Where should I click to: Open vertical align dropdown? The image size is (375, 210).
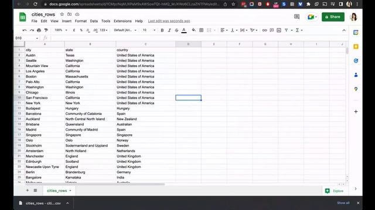click(x=234, y=30)
